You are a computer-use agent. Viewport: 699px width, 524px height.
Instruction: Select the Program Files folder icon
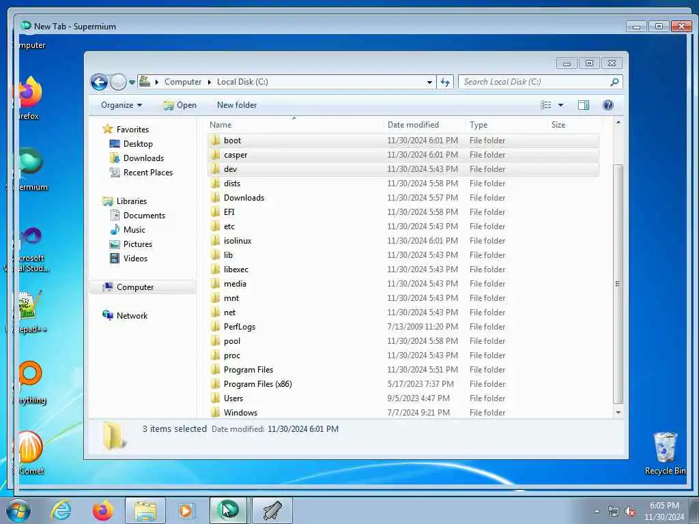coord(215,370)
